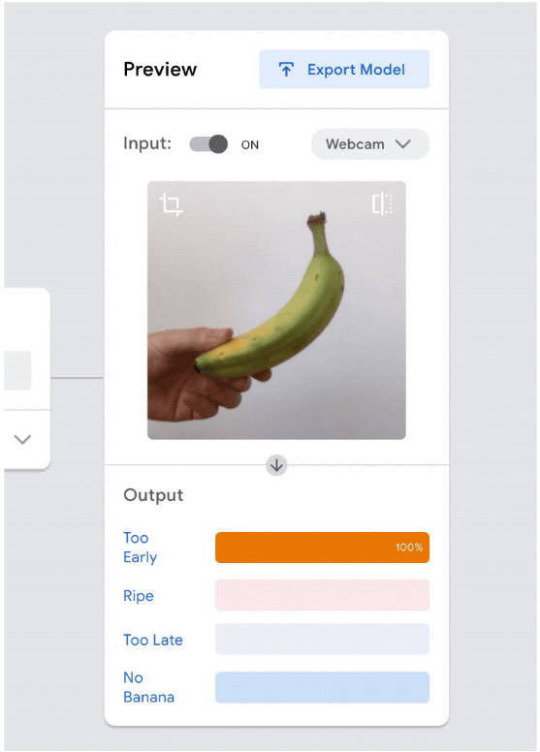Click the ON label beside the input switch

[x=249, y=144]
